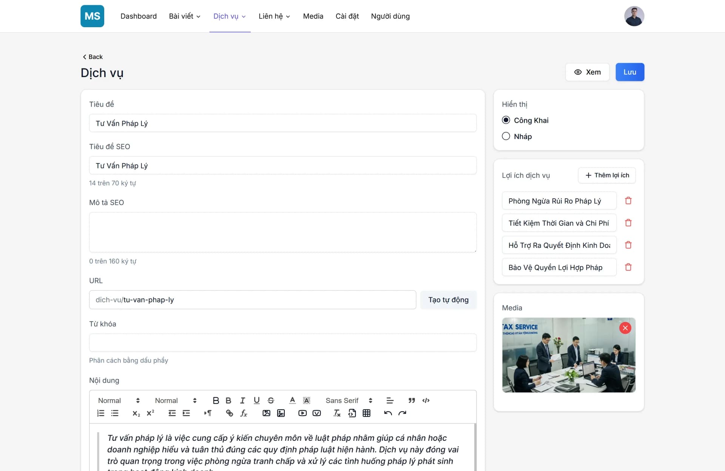Delete the 'Phòng Ngừa Rủi Ro Pháp Lý' benefit

click(x=628, y=201)
